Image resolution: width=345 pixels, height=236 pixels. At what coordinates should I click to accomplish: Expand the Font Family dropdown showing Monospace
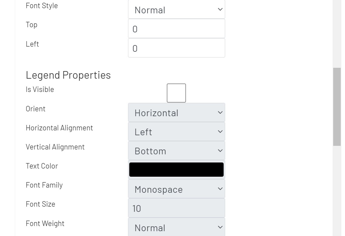click(176, 189)
